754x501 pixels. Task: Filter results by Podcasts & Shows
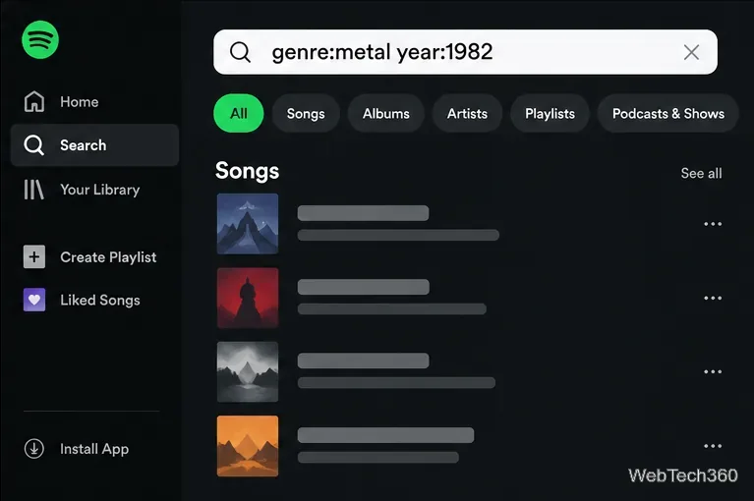(x=667, y=113)
